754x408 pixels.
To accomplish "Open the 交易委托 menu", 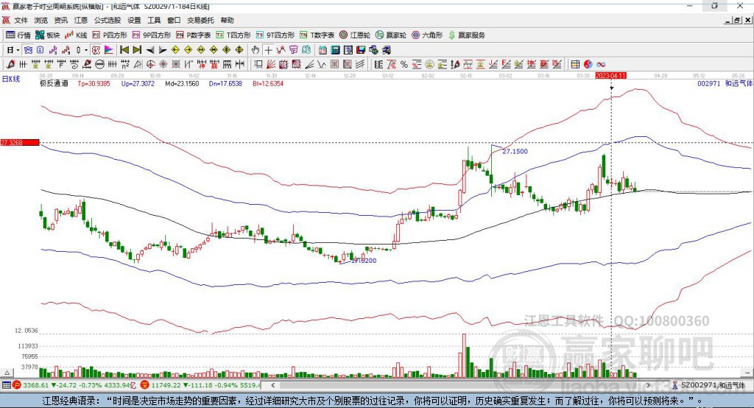I will click(x=200, y=20).
